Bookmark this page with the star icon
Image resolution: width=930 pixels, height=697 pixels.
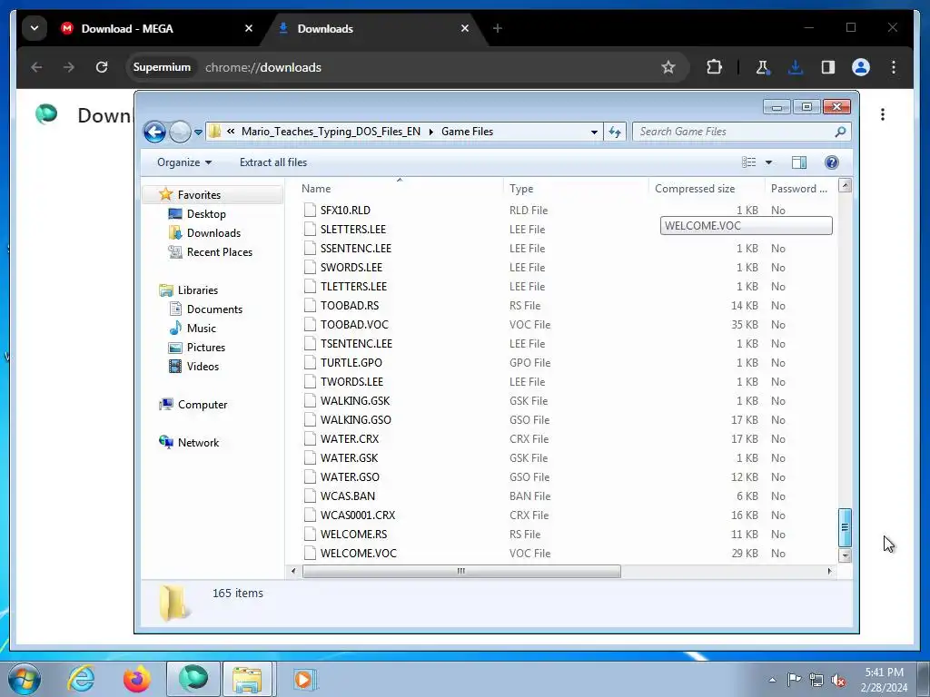click(x=668, y=67)
